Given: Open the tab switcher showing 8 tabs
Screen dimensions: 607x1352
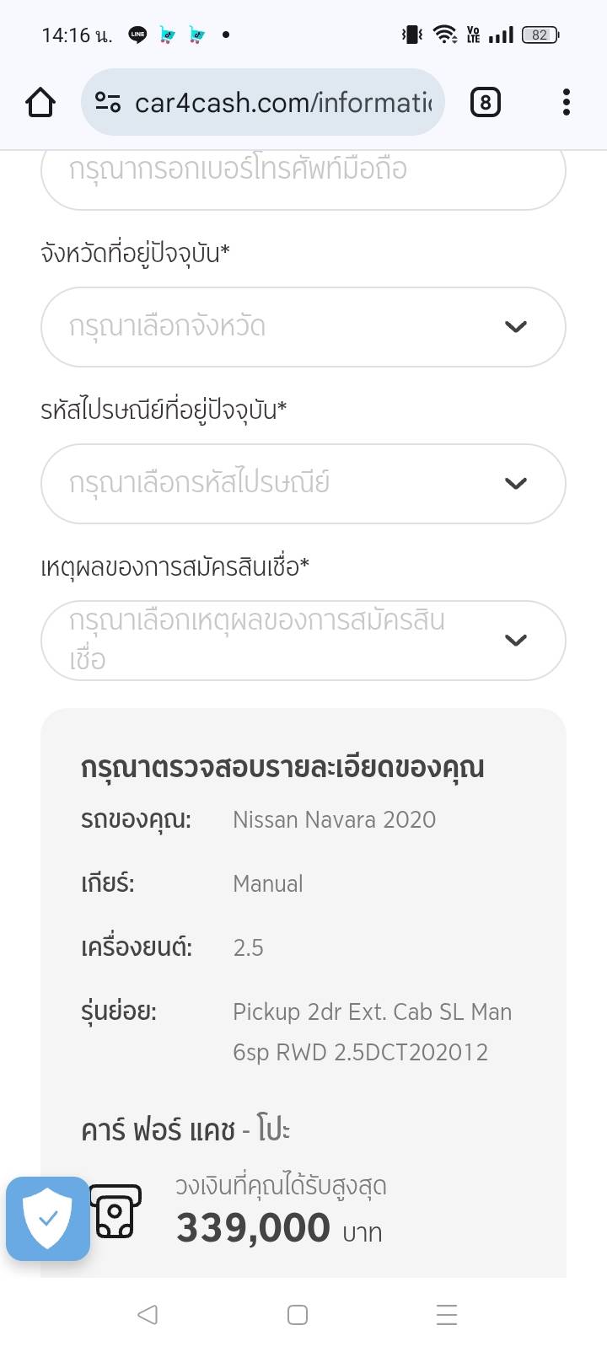Looking at the screenshot, I should pyautogui.click(x=485, y=103).
